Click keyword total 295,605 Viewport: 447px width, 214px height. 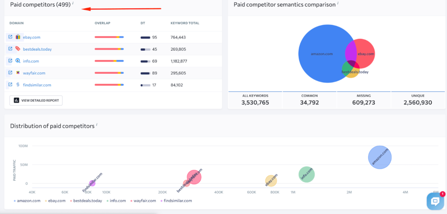point(178,73)
